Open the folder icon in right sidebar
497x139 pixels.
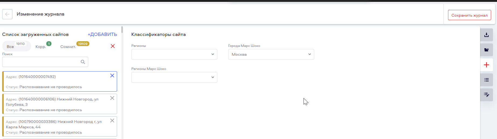pyautogui.click(x=487, y=50)
